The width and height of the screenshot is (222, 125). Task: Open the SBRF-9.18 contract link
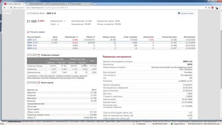[32, 40]
